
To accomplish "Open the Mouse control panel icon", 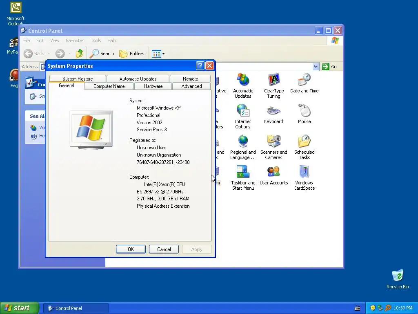I will (x=304, y=114).
